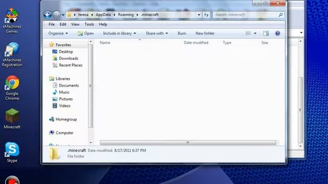Open the Pictures library
Image resolution: width=328 pixels, height=184 pixels.
click(x=66, y=99)
